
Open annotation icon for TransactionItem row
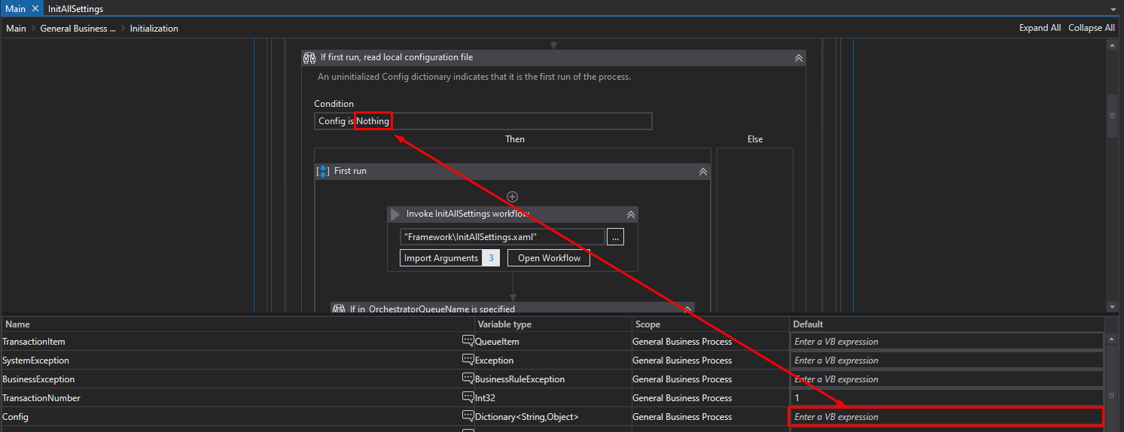coord(468,341)
